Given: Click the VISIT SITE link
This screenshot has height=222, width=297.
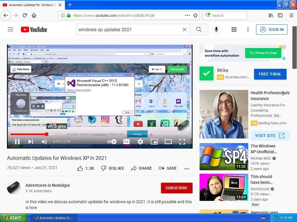Looking at the screenshot, I should point(270,136).
